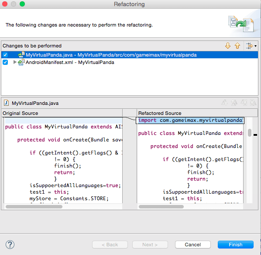Click 'Changes to be performed' label
261x255 pixels.
click(x=32, y=46)
